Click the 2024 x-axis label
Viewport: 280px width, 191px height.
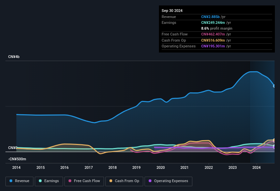(x=256, y=167)
